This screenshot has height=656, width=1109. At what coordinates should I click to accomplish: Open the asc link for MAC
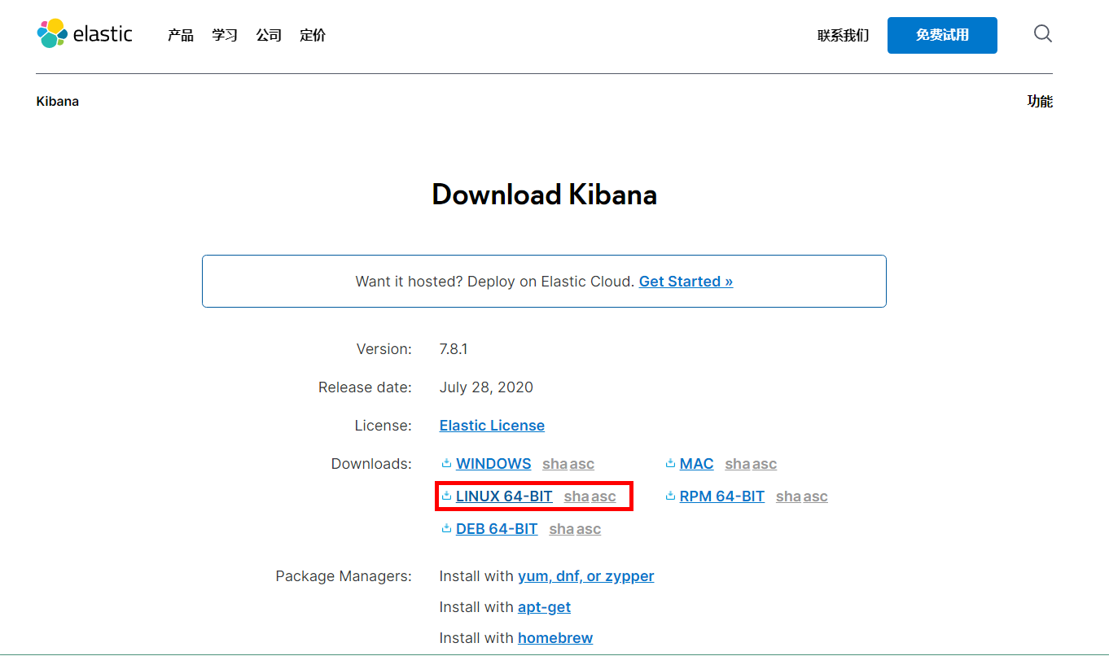pyautogui.click(x=765, y=464)
